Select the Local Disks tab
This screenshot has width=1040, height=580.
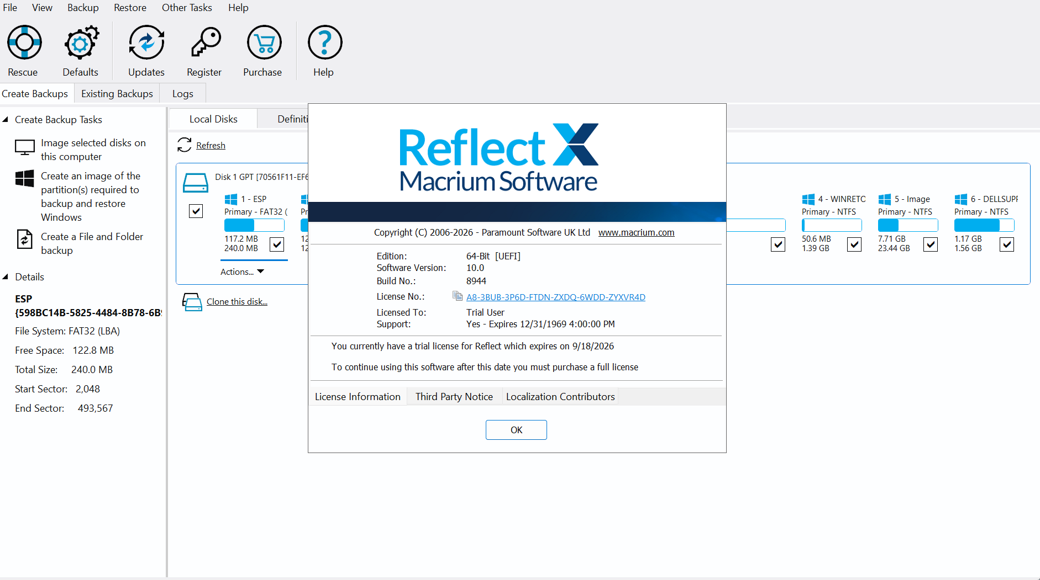(x=213, y=119)
